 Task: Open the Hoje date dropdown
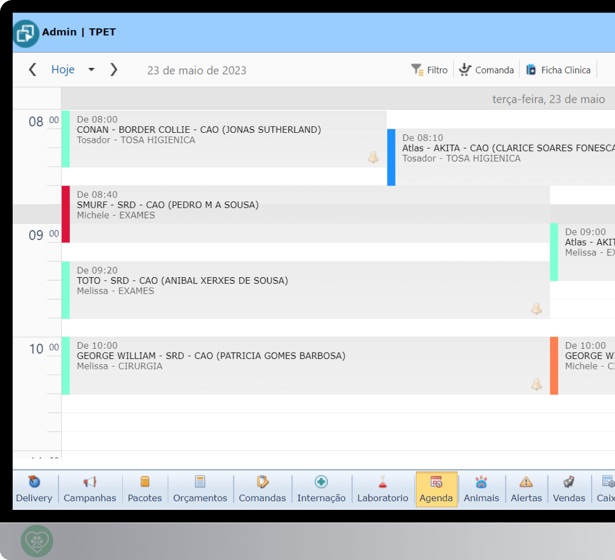coord(92,69)
